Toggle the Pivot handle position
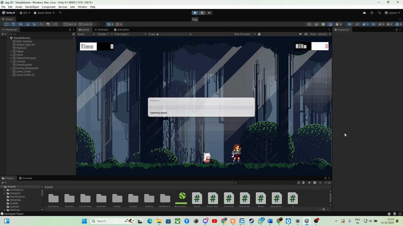 [70, 24]
